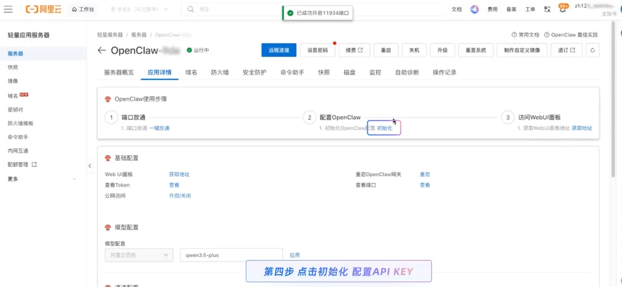The width and height of the screenshot is (622, 287).
Task: Click the 退订 unsubscribe button
Action: [x=566, y=50]
